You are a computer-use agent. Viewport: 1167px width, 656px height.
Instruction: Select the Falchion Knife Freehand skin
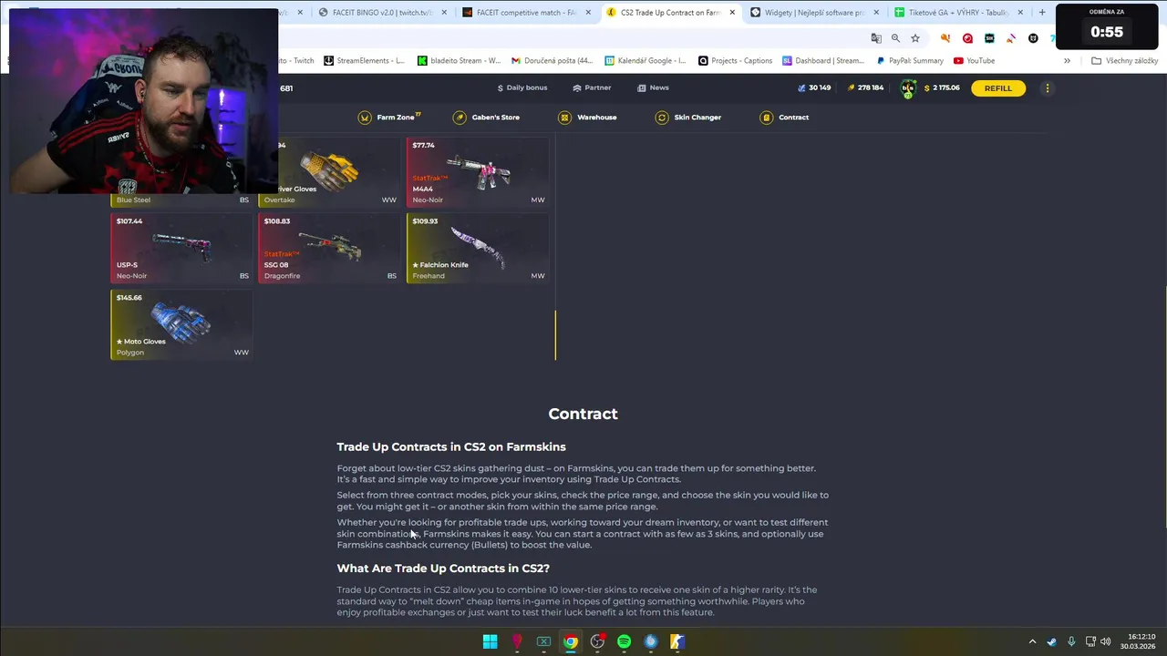coord(478,248)
